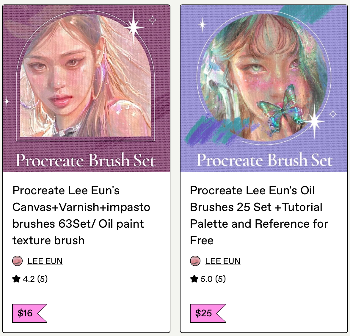The height and width of the screenshot is (336, 350).
Task: Click "Procreate Brush Set" caption on the lavender cover
Action: coord(264,160)
